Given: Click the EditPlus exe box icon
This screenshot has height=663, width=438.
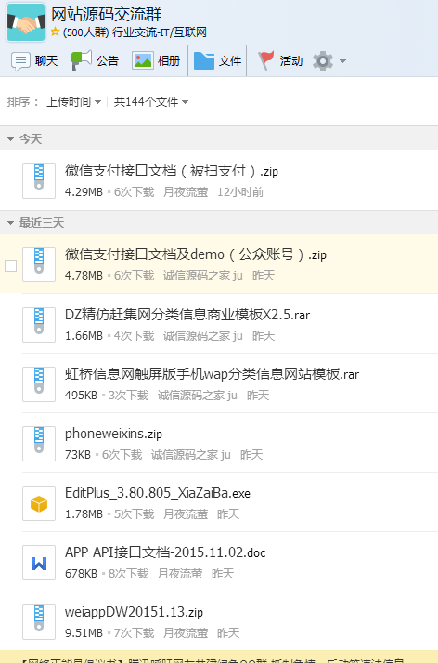Looking at the screenshot, I should tap(39, 503).
